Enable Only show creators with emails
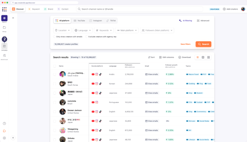This screenshot has width=247, height=142. 54,37
